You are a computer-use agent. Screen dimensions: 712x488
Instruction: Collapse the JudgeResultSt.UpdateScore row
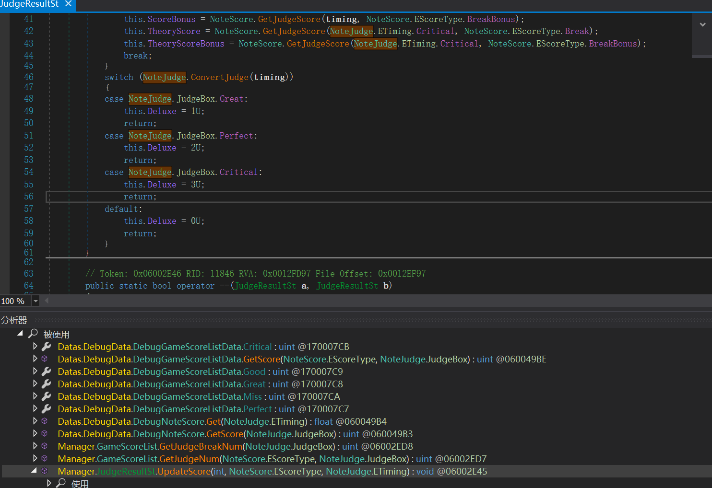(x=34, y=470)
